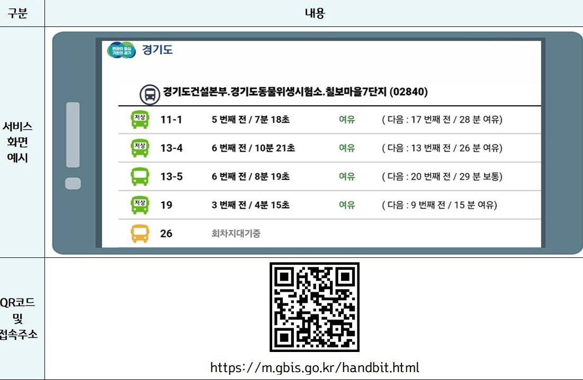Click the green low-floor bus icon for 13-4
The image size is (583, 380).
140,147
